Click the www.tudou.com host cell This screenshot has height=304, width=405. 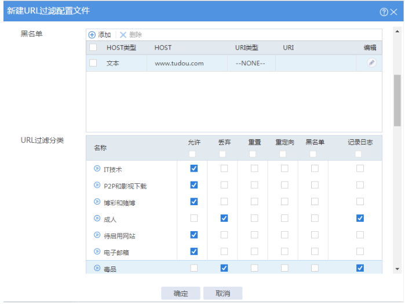[x=187, y=63]
